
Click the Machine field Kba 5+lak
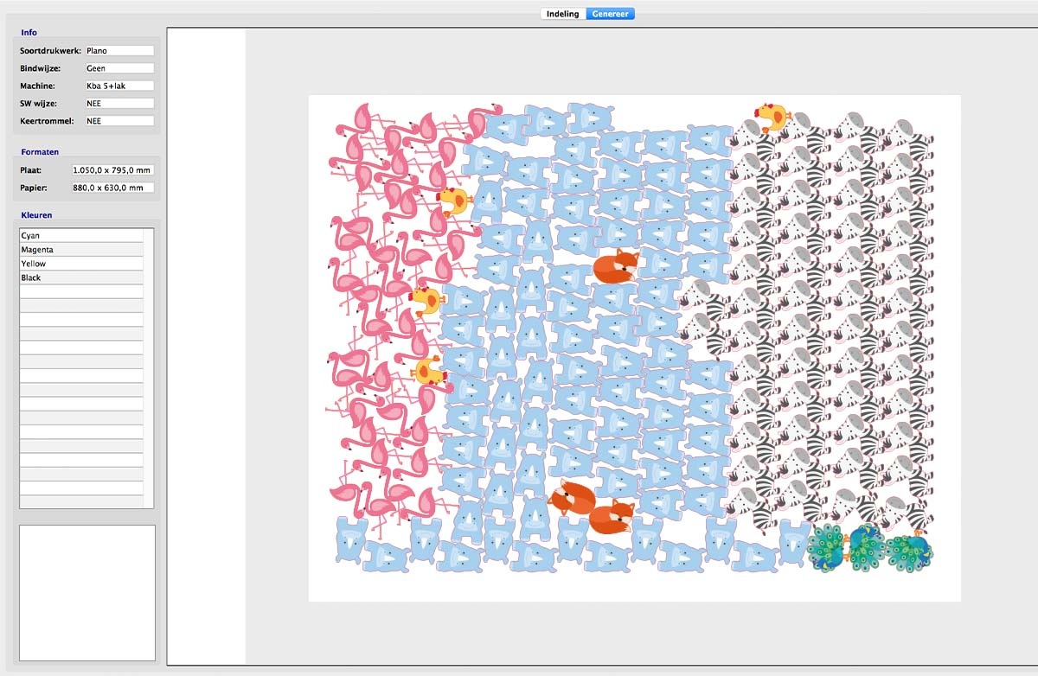click(x=119, y=86)
